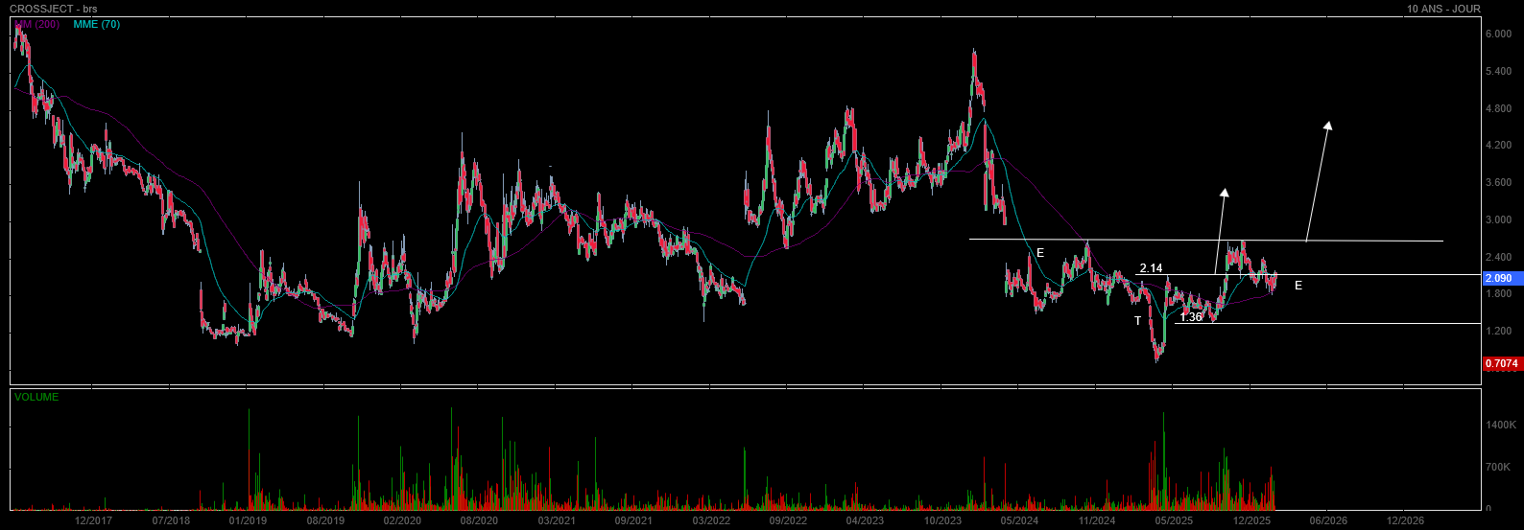Click the VOLUME panel label
The width and height of the screenshot is (1524, 530).
tap(36, 397)
